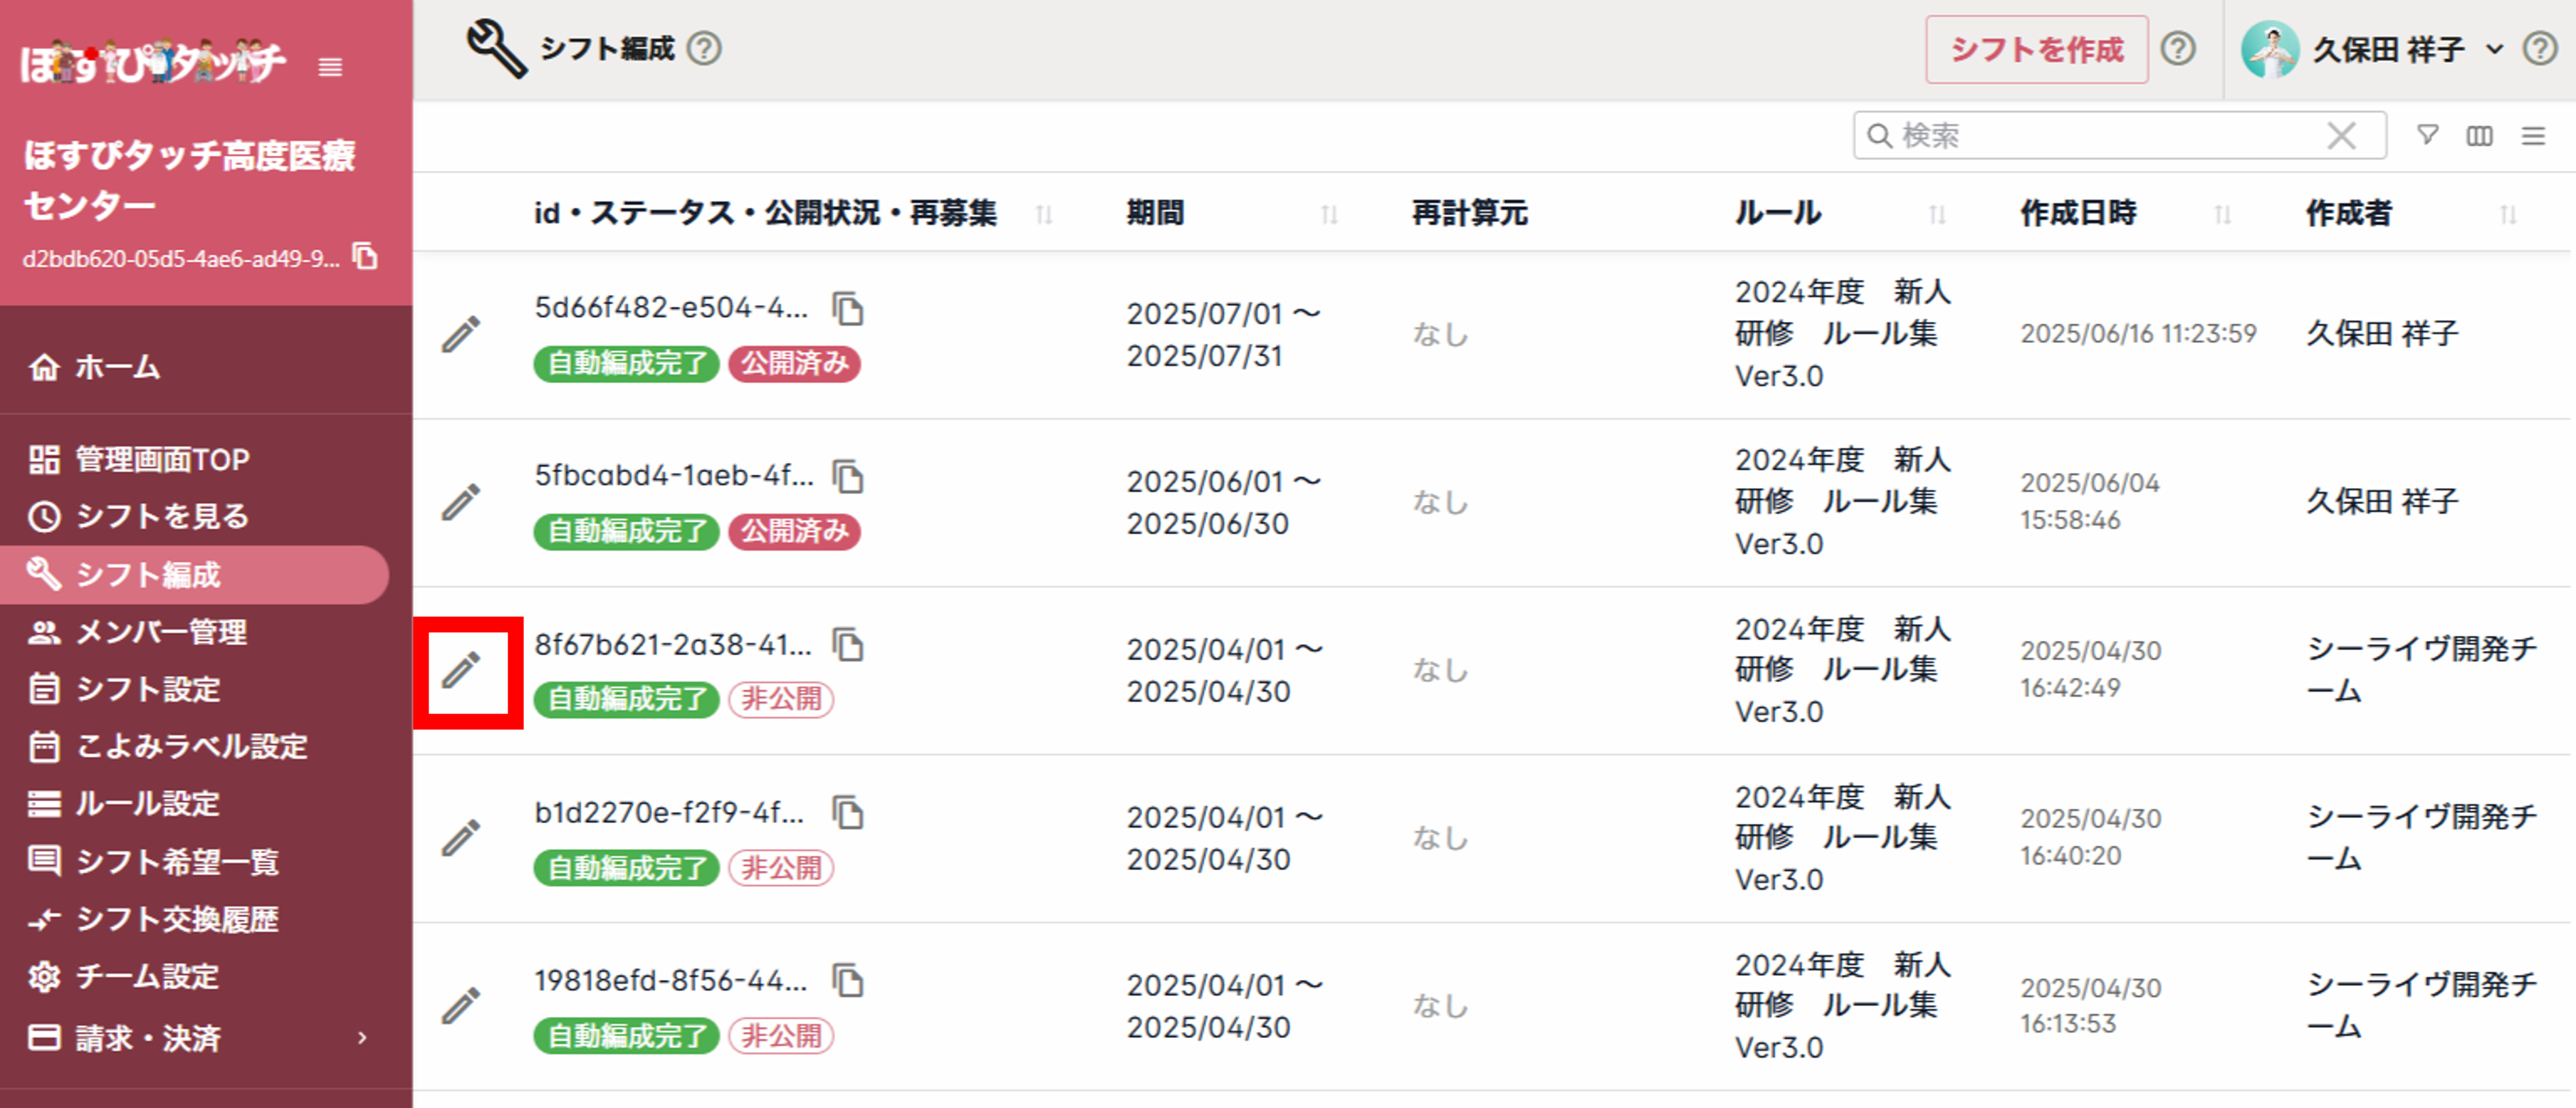Sort by ルール column arrow

click(1937, 214)
